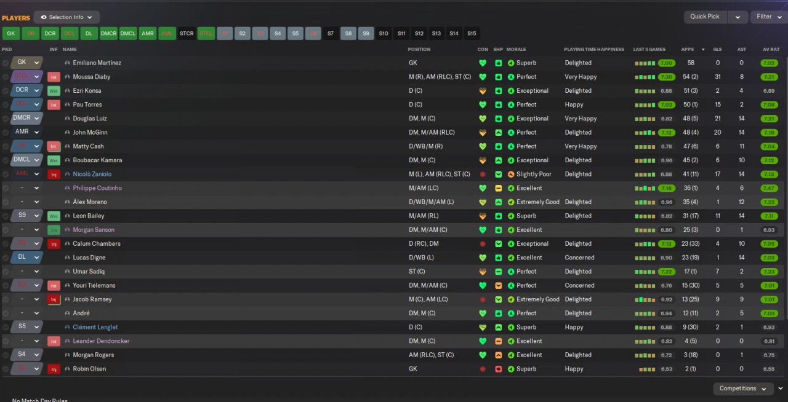Click Robin Olsen's red sharpness icon
The image size is (788, 402).
coord(498,369)
